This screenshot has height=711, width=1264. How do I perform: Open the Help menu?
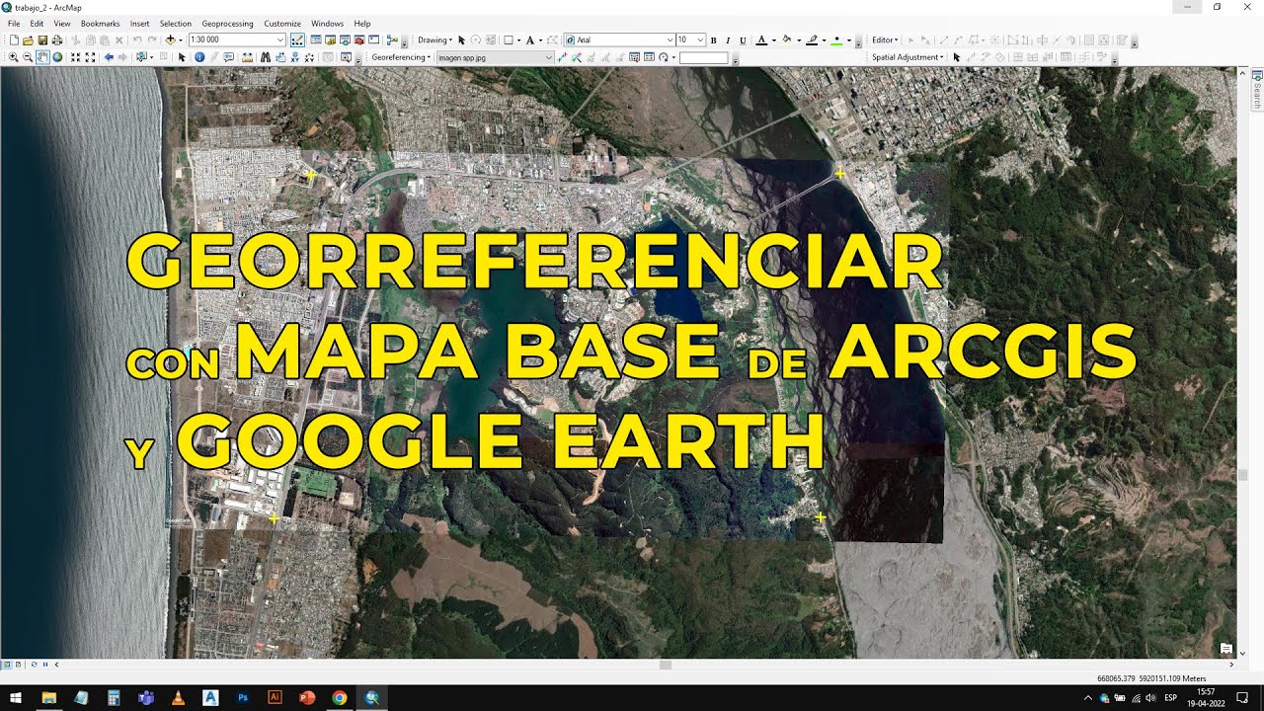coord(362,23)
